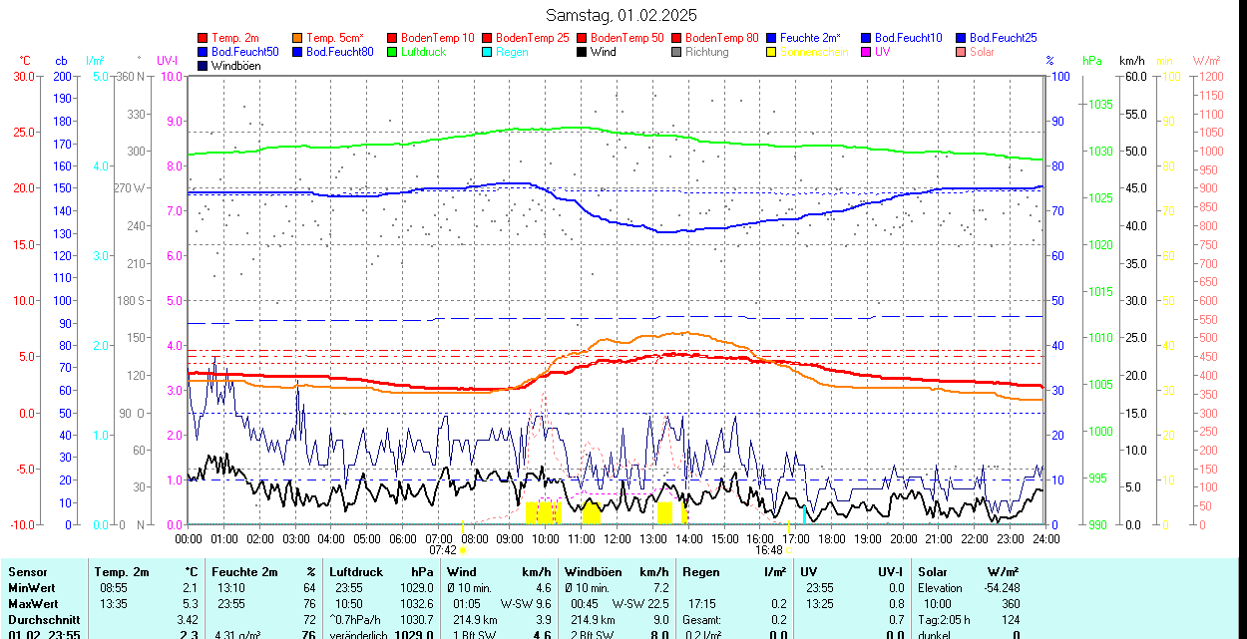1247x639 pixels.
Task: Click the chart title Samstag, 01.02.2025
Action: (x=622, y=15)
